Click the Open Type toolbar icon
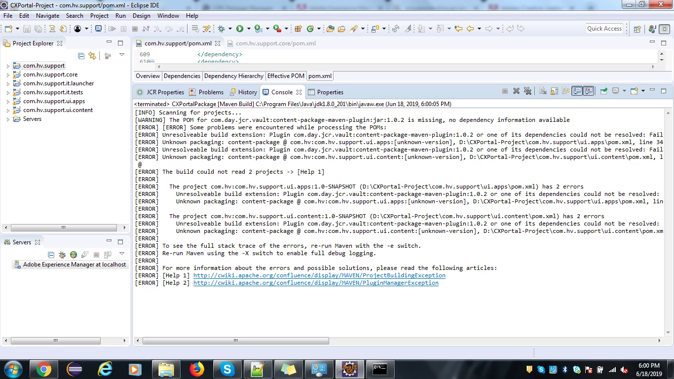This screenshot has height=379, width=674. coord(331,29)
